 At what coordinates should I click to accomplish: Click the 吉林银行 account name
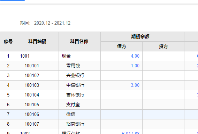point(75,95)
